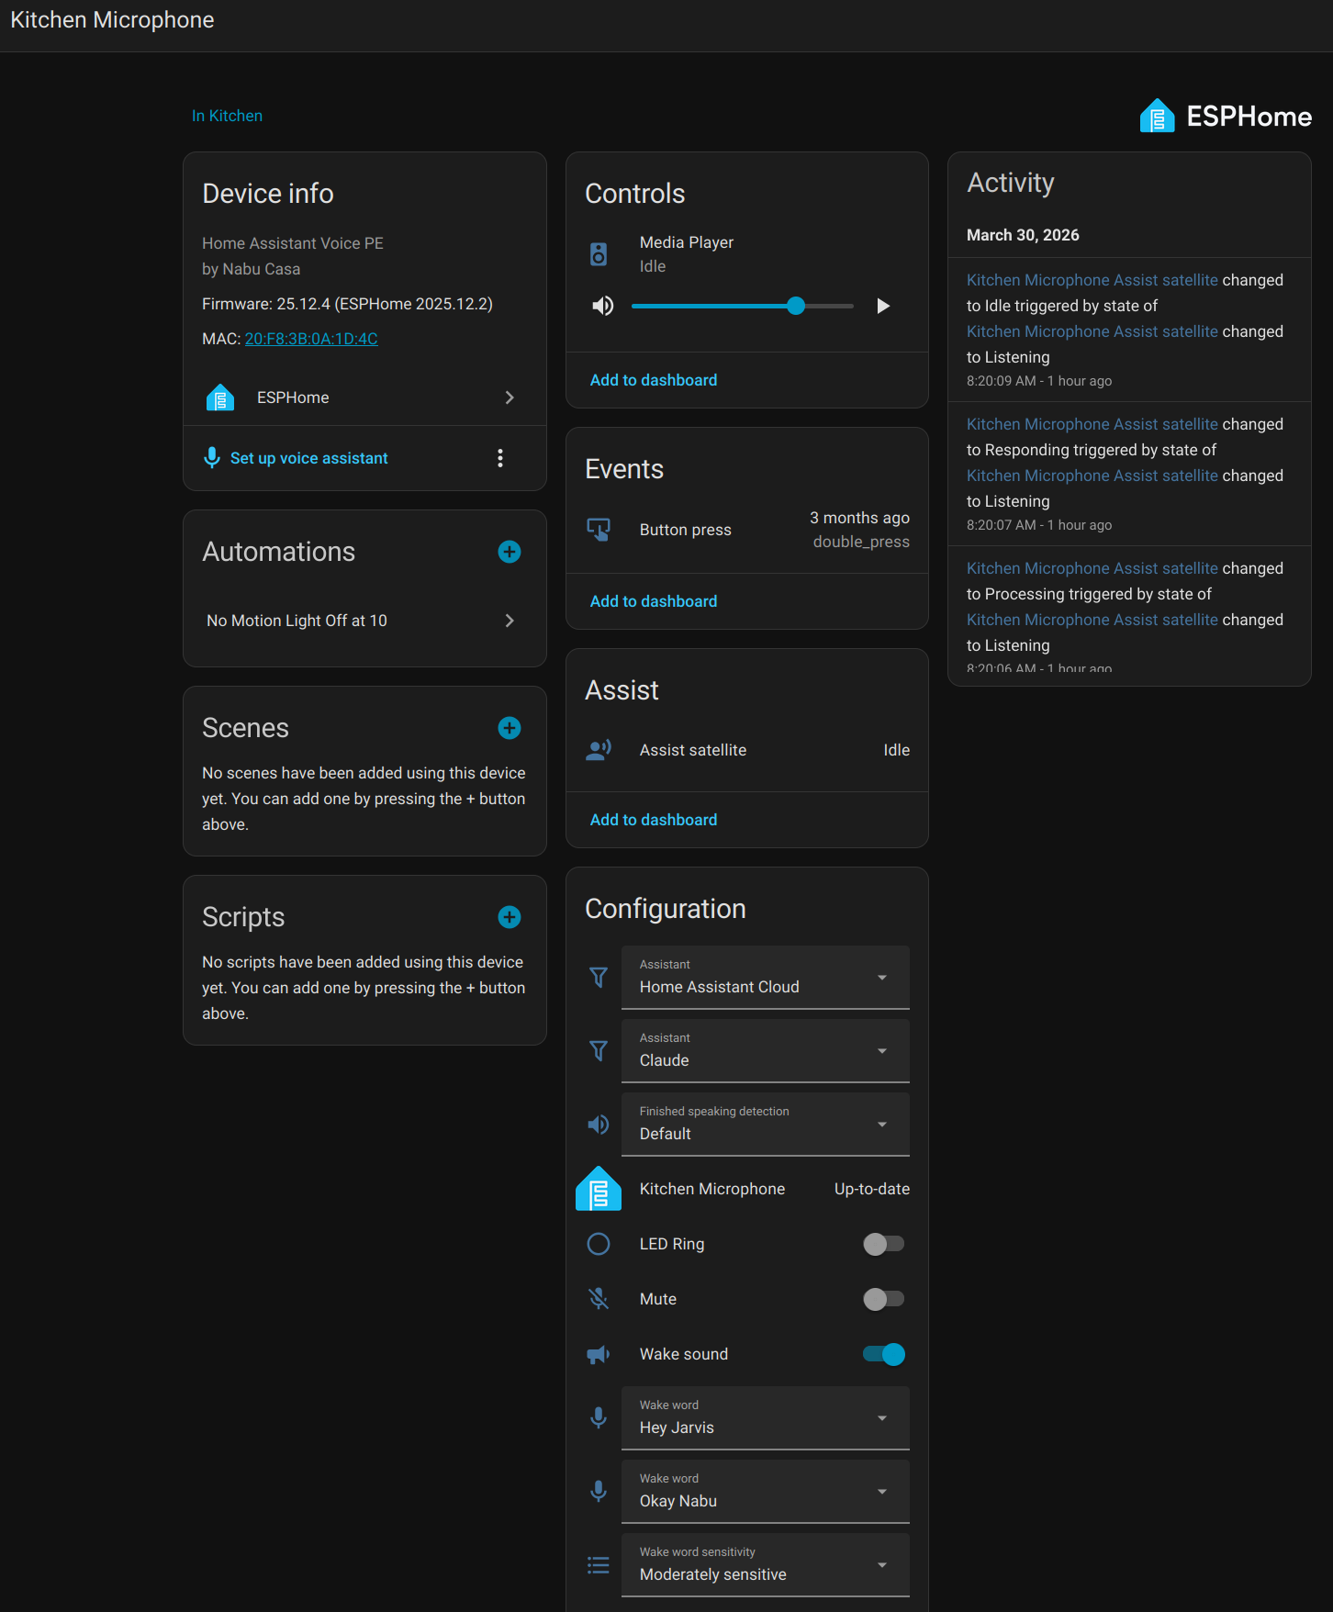
Task: Click the filter icon beside Claude assistant
Action: [599, 1051]
